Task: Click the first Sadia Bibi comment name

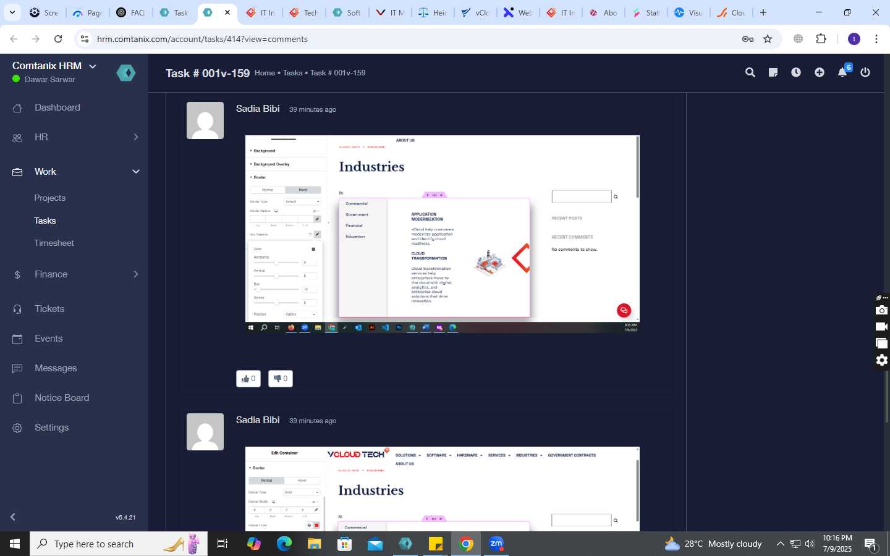Action: (x=258, y=109)
